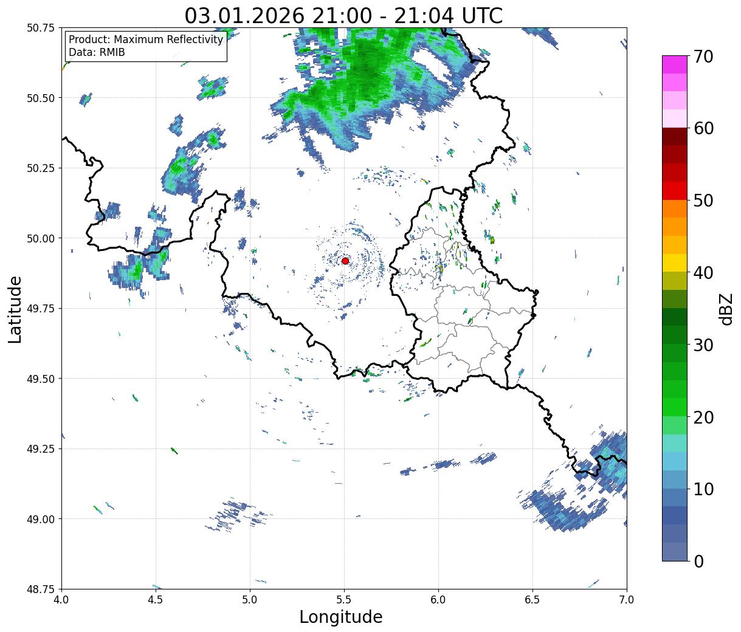Click the bright green colorbar swatch above 20
Viewport: 741px width, 632px height.
tap(675, 407)
